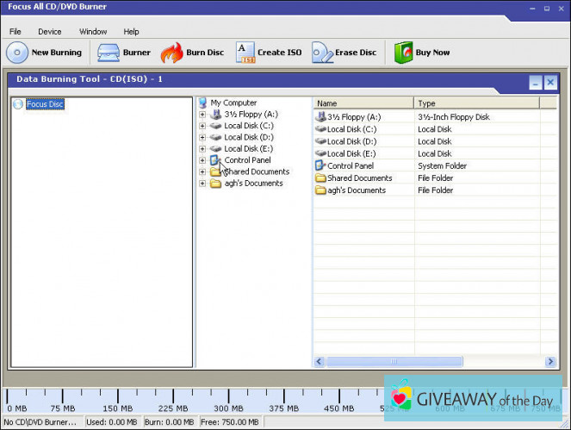The height and width of the screenshot is (430, 571).
Task: Sort the list by the Name column header
Action: 363,103
